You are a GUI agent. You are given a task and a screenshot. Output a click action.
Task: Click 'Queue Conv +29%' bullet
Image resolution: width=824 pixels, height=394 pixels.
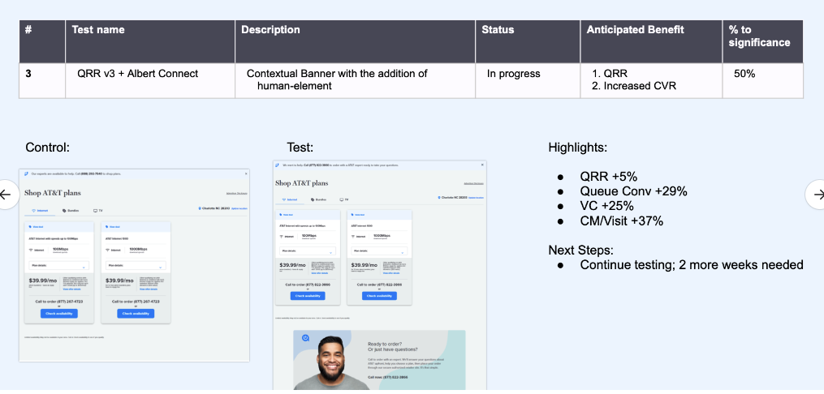(x=634, y=191)
